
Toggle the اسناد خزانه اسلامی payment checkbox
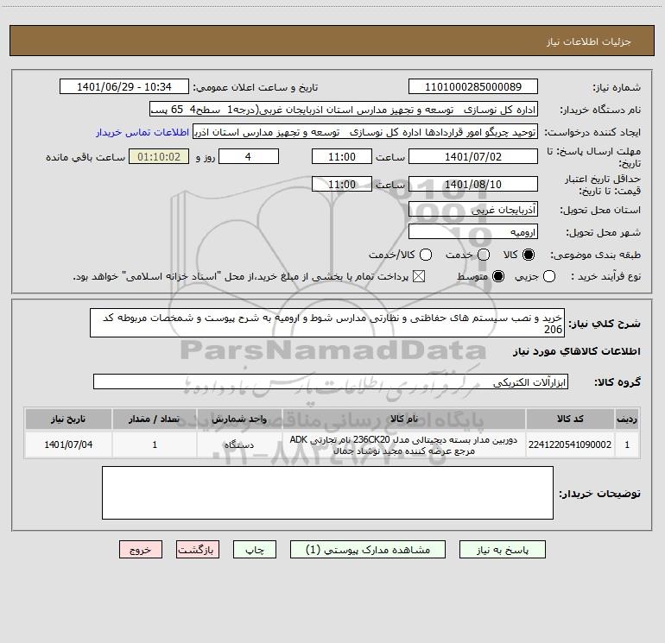[419, 276]
